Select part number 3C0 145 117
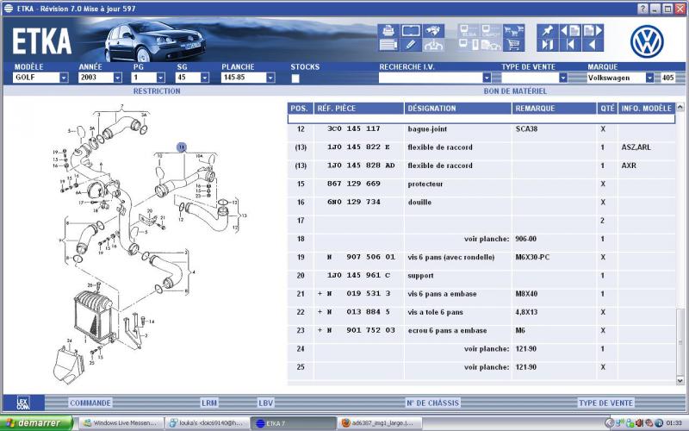Screen dimensions: 689x431 (x=354, y=128)
